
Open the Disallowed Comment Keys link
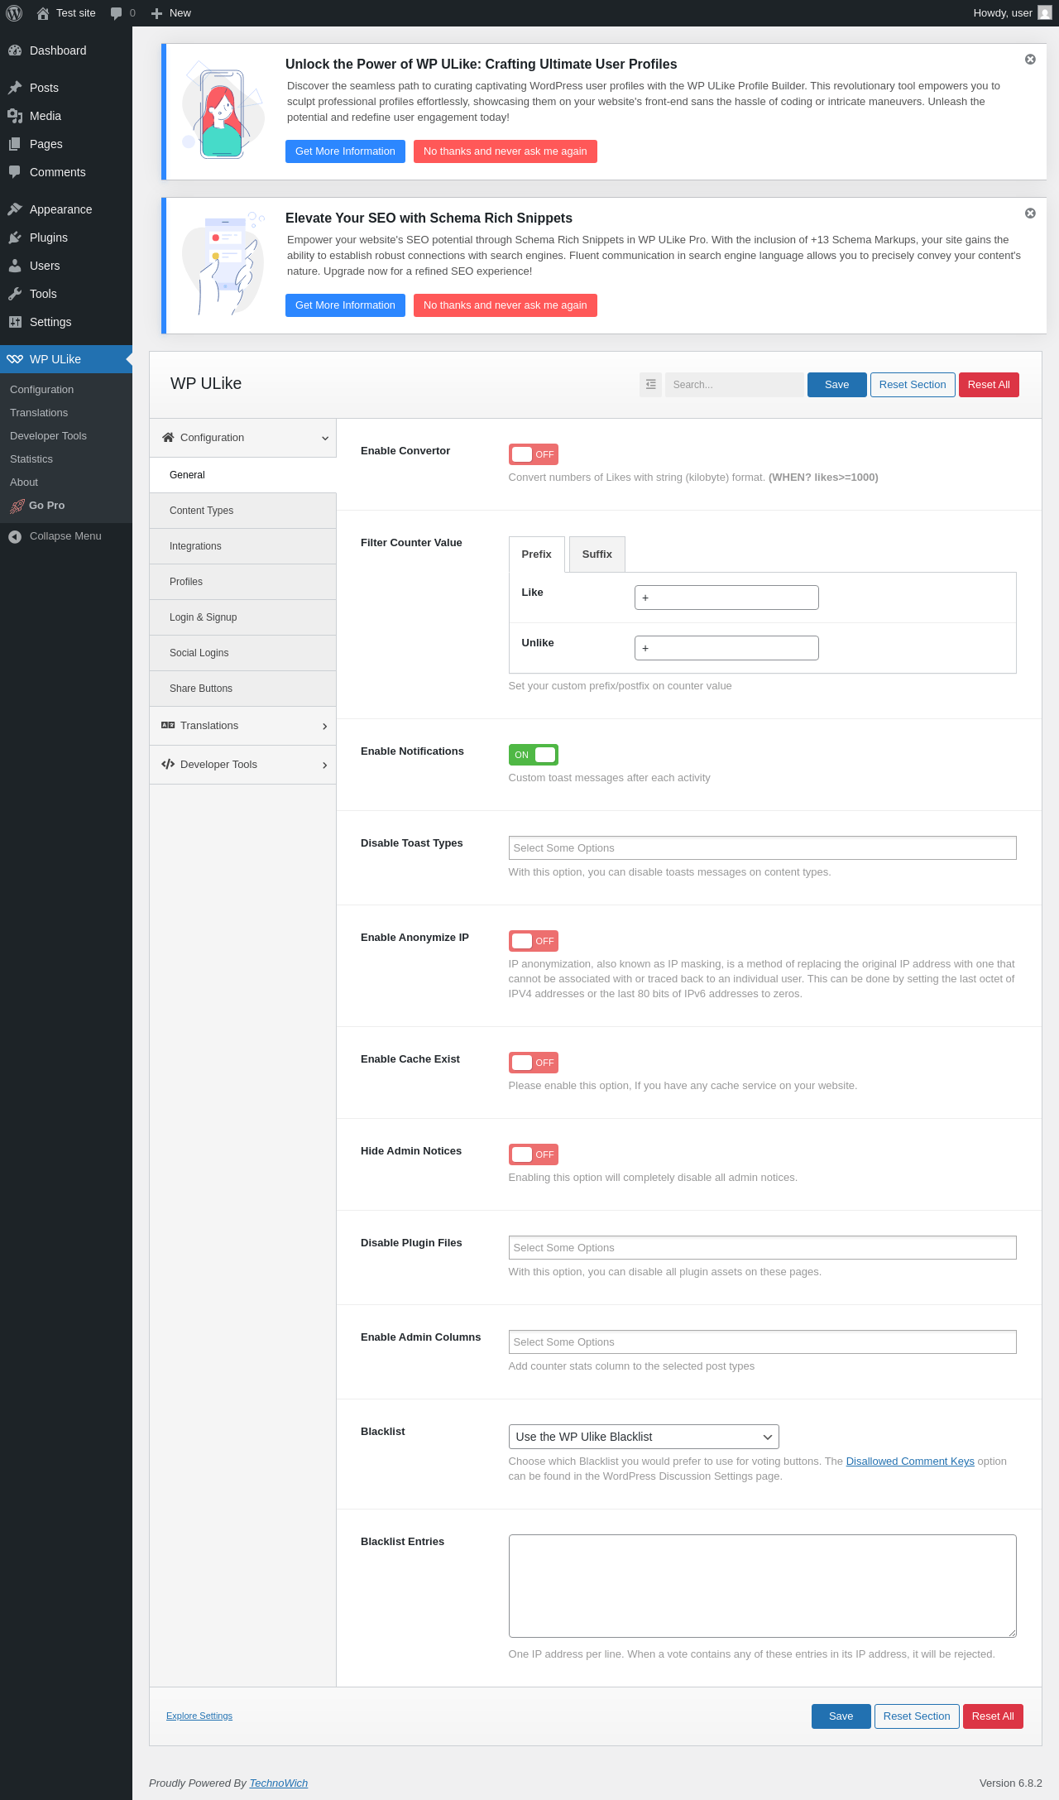pyautogui.click(x=910, y=1462)
